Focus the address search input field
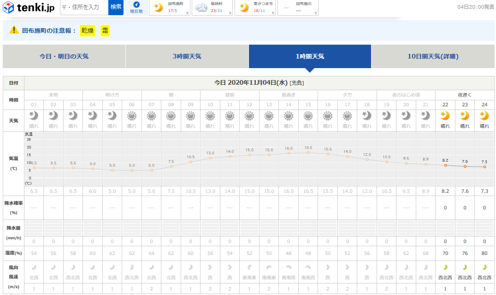The image size is (496, 295). click(84, 7)
